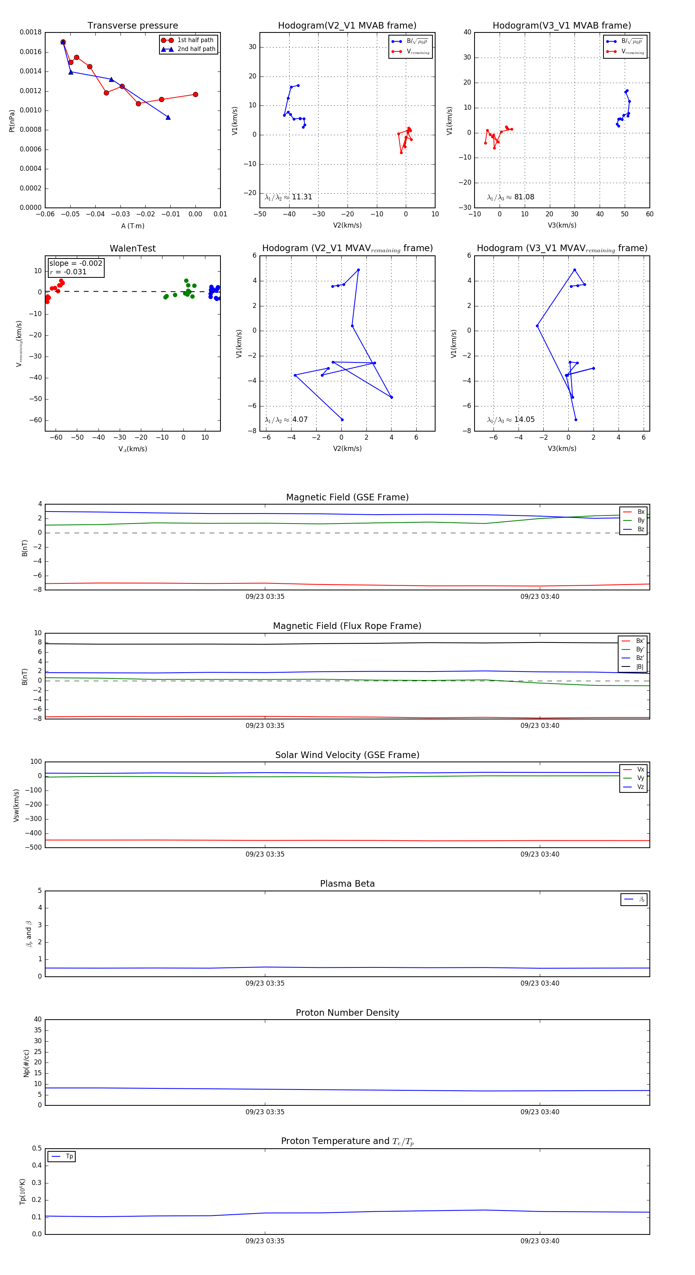Click the eigenvalue ratio annotation reading 11.31
The height and width of the screenshot is (1275, 695).
(x=288, y=197)
